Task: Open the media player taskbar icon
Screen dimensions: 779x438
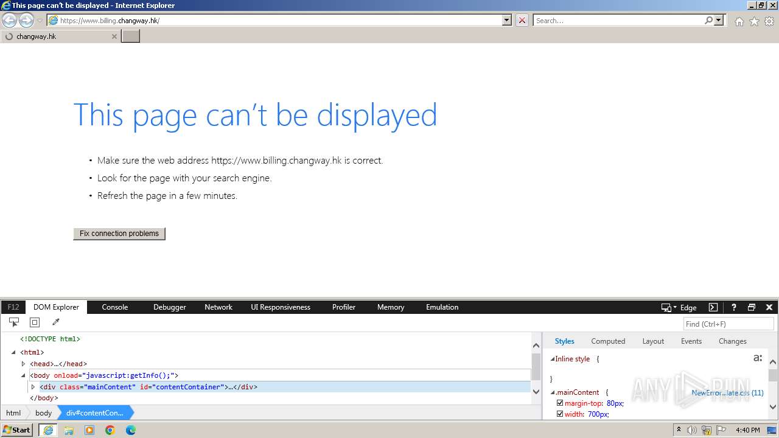Action: pyautogui.click(x=89, y=430)
